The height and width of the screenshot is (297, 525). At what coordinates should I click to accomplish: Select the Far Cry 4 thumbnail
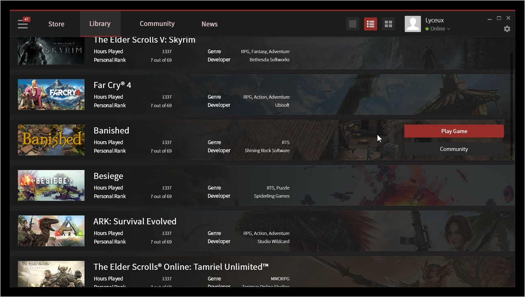[51, 95]
